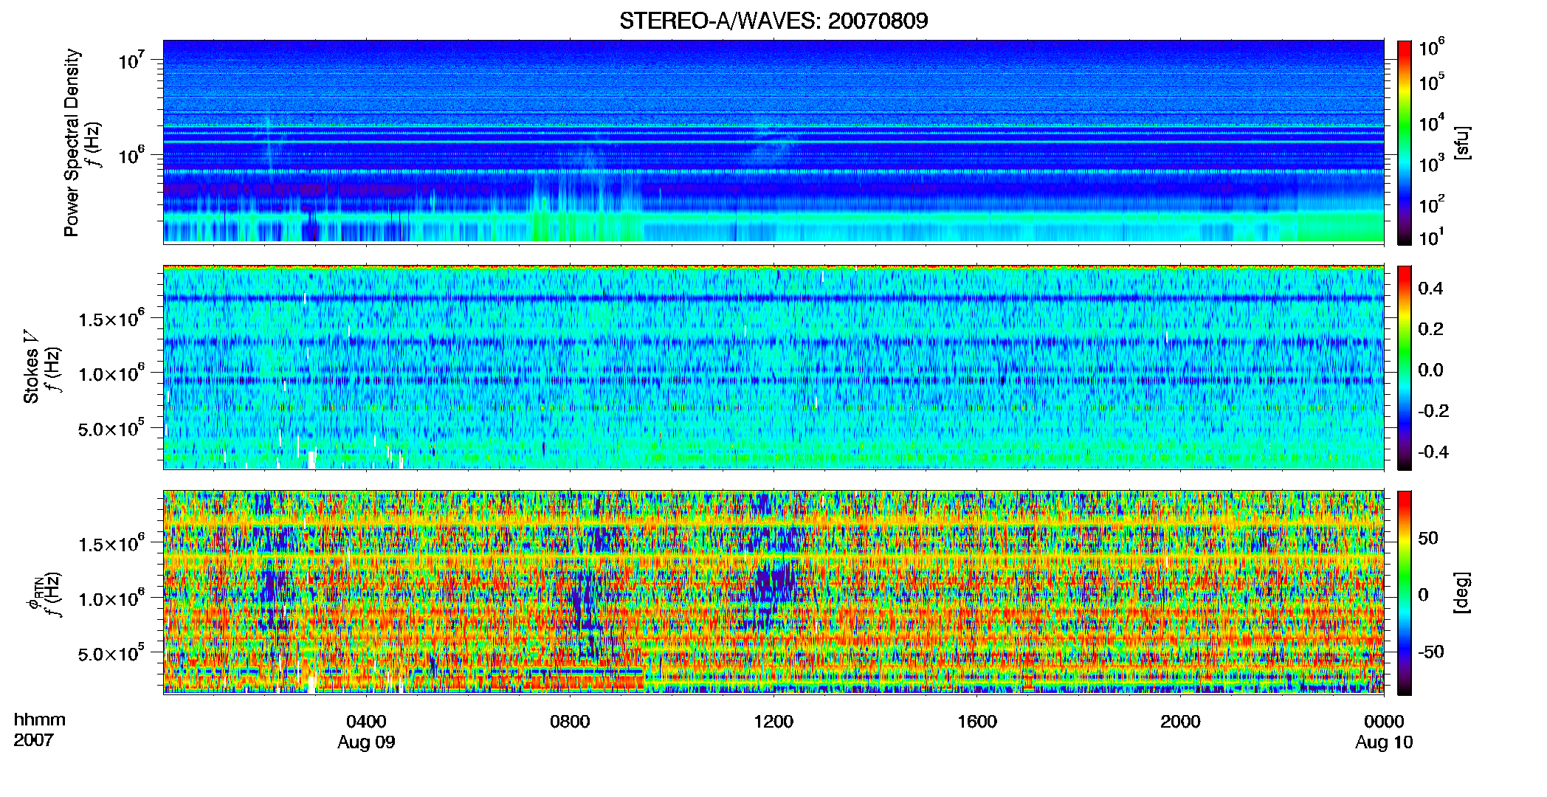
Task: Click the 0.4 value on Stokes colorbar
Action: pos(1430,289)
